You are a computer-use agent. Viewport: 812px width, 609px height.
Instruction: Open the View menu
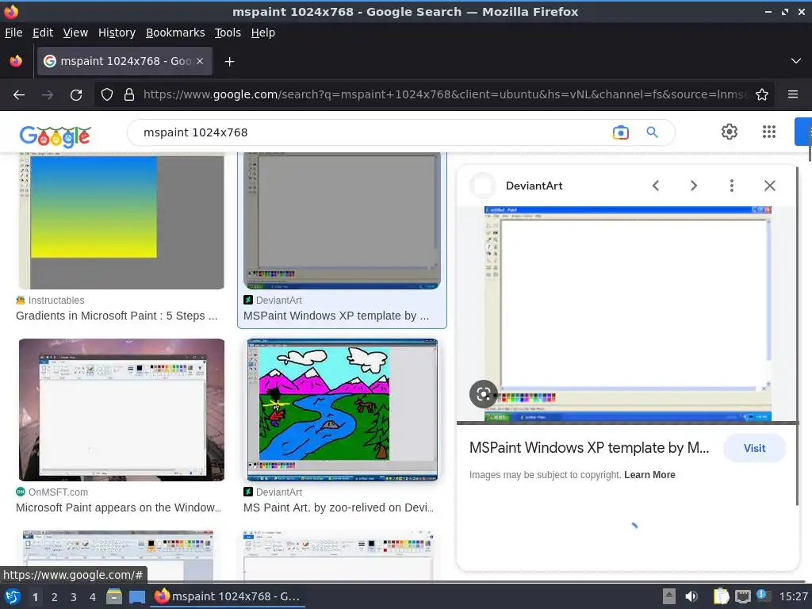(75, 33)
